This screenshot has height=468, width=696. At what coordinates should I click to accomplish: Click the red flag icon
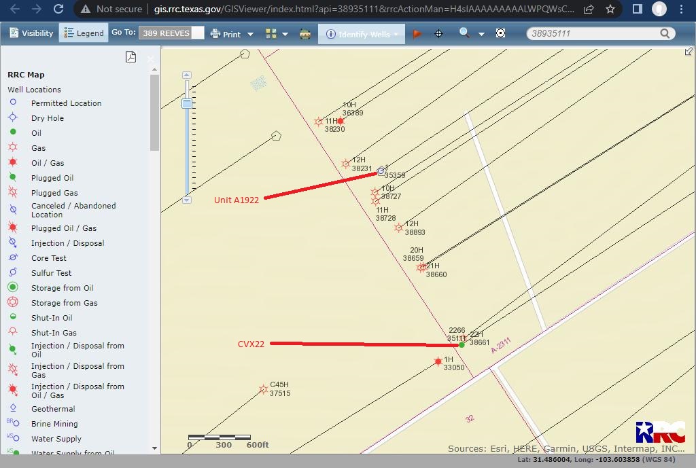(x=417, y=34)
